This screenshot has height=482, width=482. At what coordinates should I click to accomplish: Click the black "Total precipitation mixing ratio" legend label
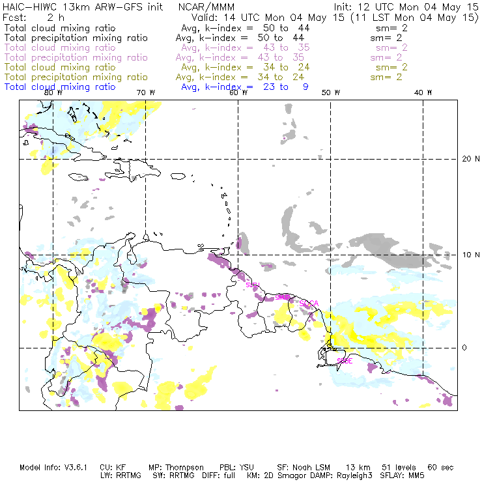tap(76, 38)
